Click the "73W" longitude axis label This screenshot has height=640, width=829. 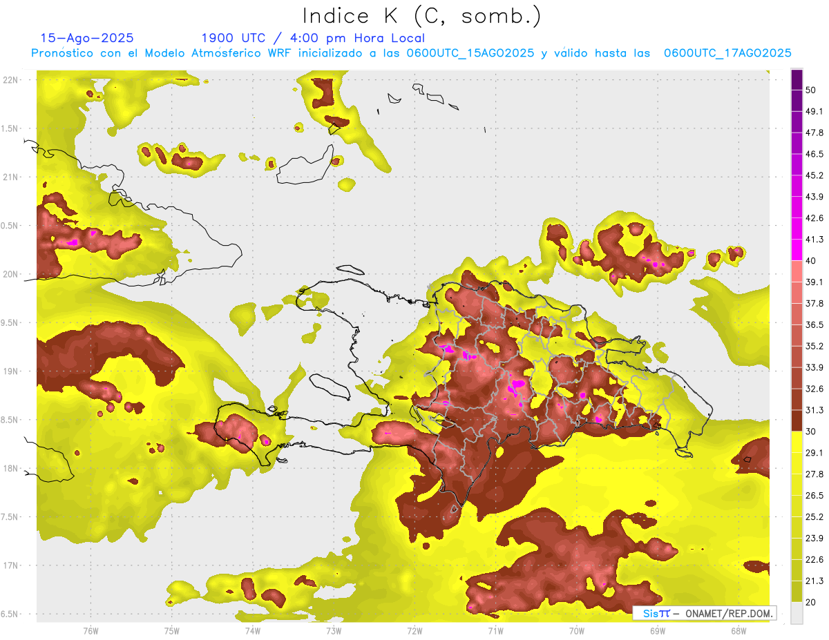[334, 630]
